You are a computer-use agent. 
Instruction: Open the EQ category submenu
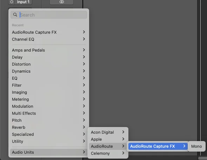click(x=49, y=78)
